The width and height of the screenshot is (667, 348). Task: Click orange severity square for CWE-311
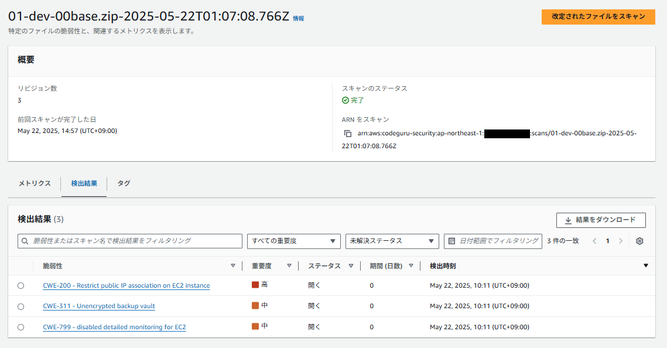255,305
